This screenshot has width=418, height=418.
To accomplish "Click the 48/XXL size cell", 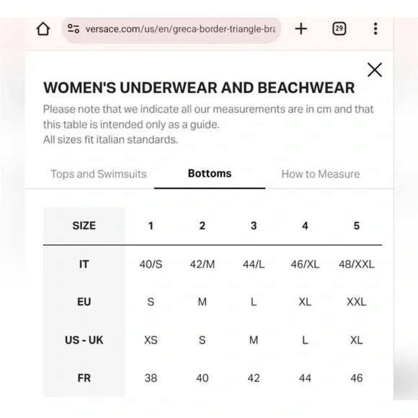I will point(357,264).
